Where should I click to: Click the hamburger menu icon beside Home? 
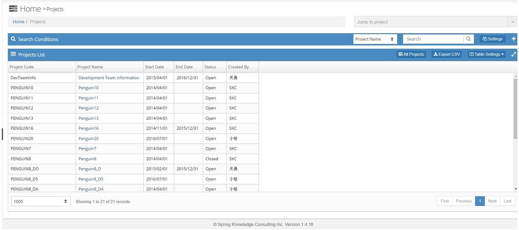coord(13,9)
